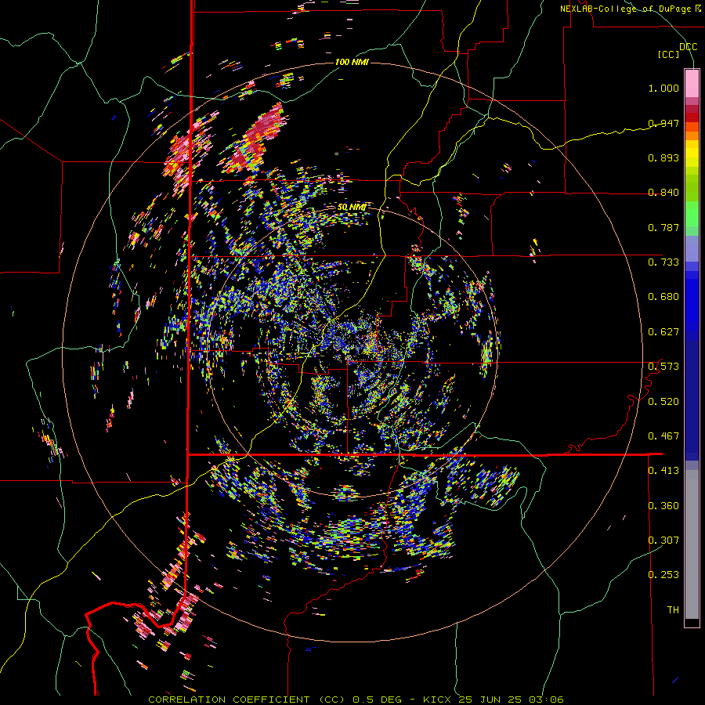Viewport: 705px width, 705px height.
Task: Click the DCC label above the color bar
Action: 688,47
